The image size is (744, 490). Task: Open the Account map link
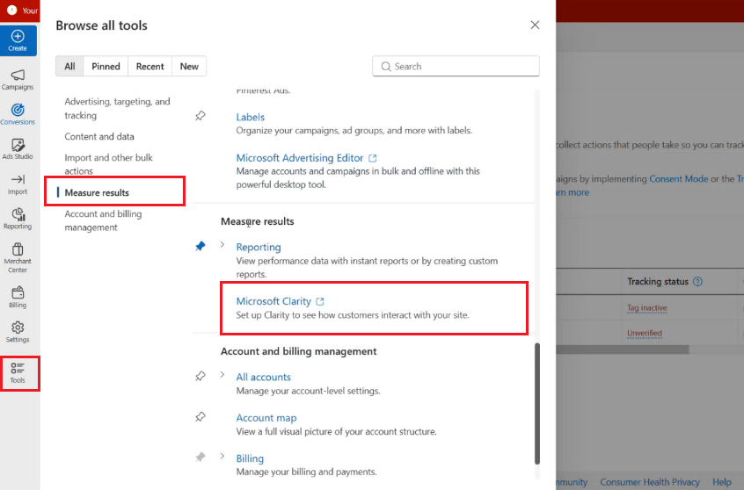coord(266,418)
